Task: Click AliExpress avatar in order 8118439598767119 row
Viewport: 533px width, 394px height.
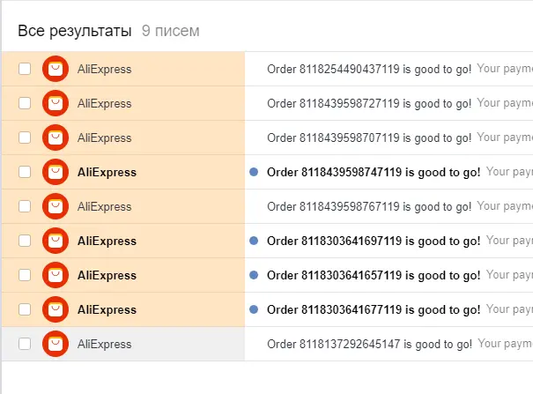Action: tap(56, 206)
